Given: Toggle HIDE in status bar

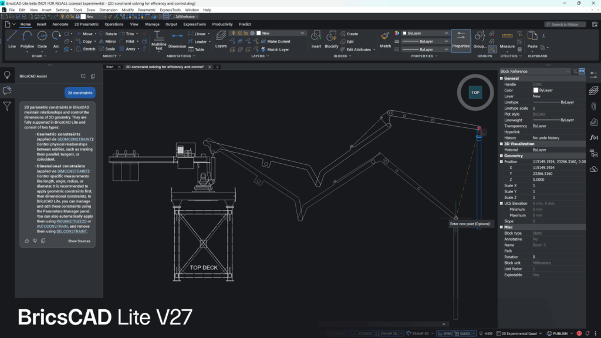Looking at the screenshot, I should [485, 333].
